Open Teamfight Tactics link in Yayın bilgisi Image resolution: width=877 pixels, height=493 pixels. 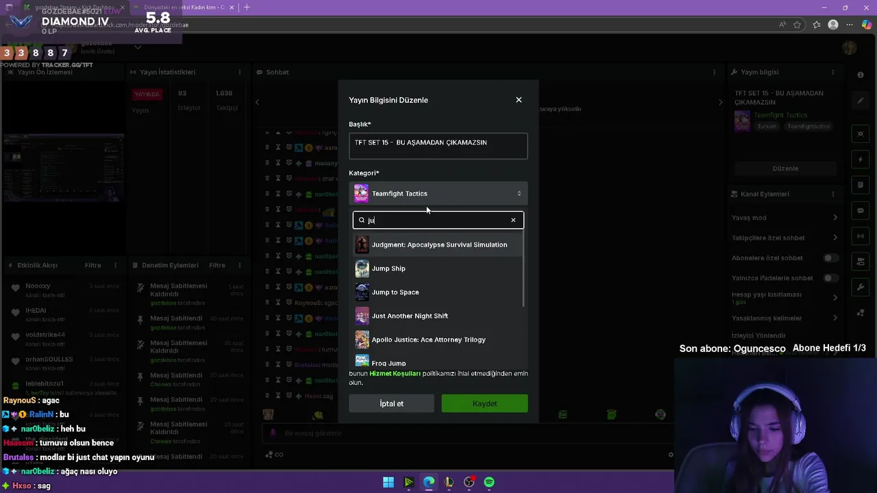[x=780, y=115]
